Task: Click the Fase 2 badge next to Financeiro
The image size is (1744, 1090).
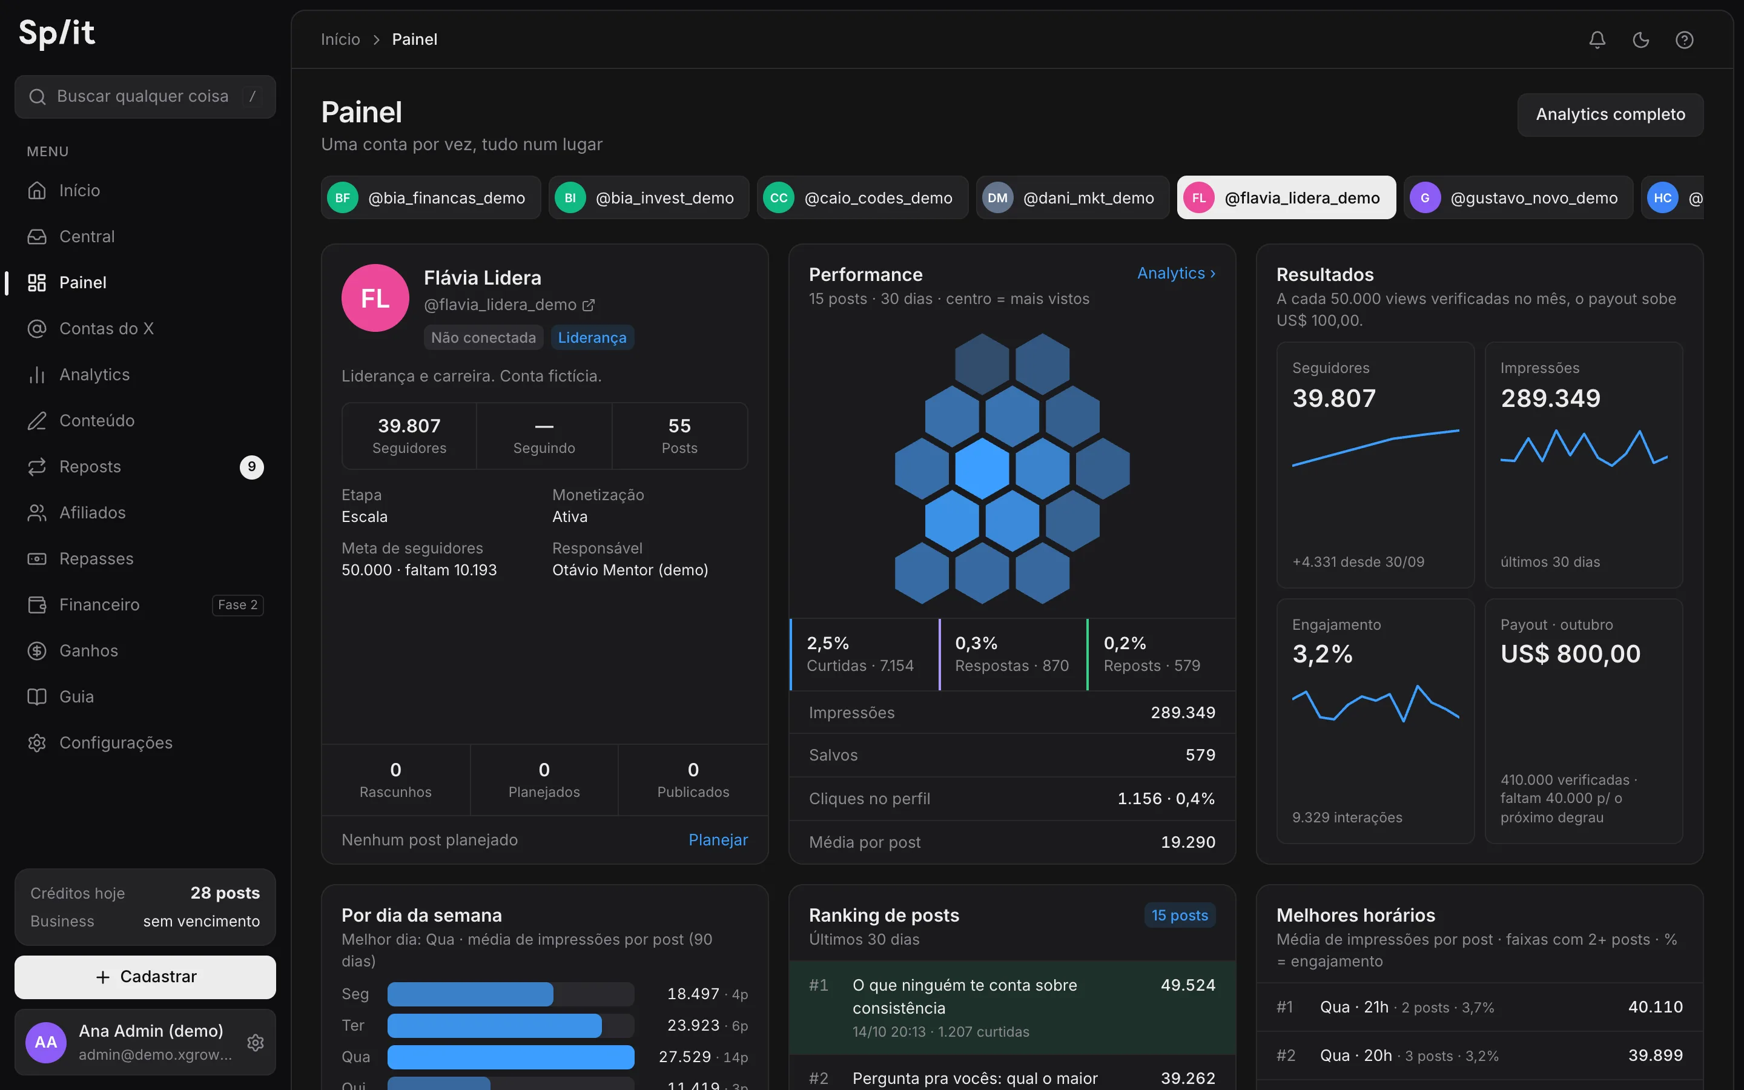Action: (238, 605)
